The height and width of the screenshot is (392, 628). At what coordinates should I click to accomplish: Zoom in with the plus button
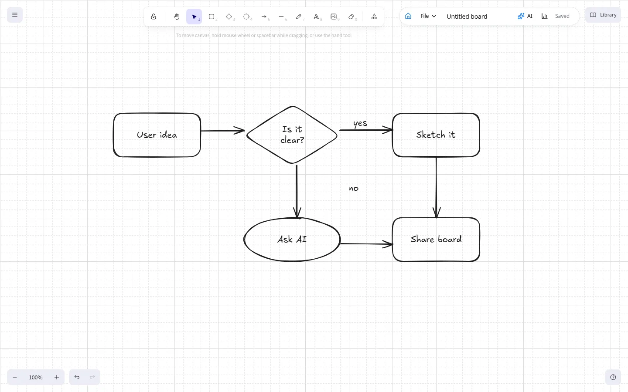pos(57,377)
